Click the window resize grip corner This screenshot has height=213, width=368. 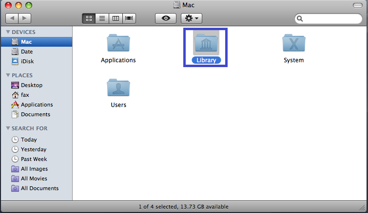pos(363,207)
